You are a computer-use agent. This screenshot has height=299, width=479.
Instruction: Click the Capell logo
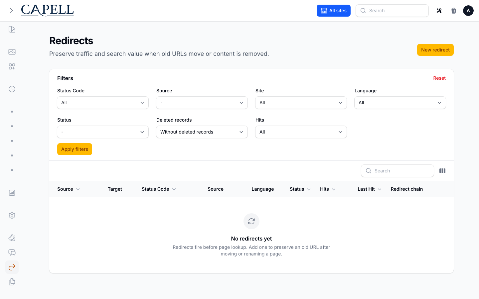pyautogui.click(x=48, y=10)
